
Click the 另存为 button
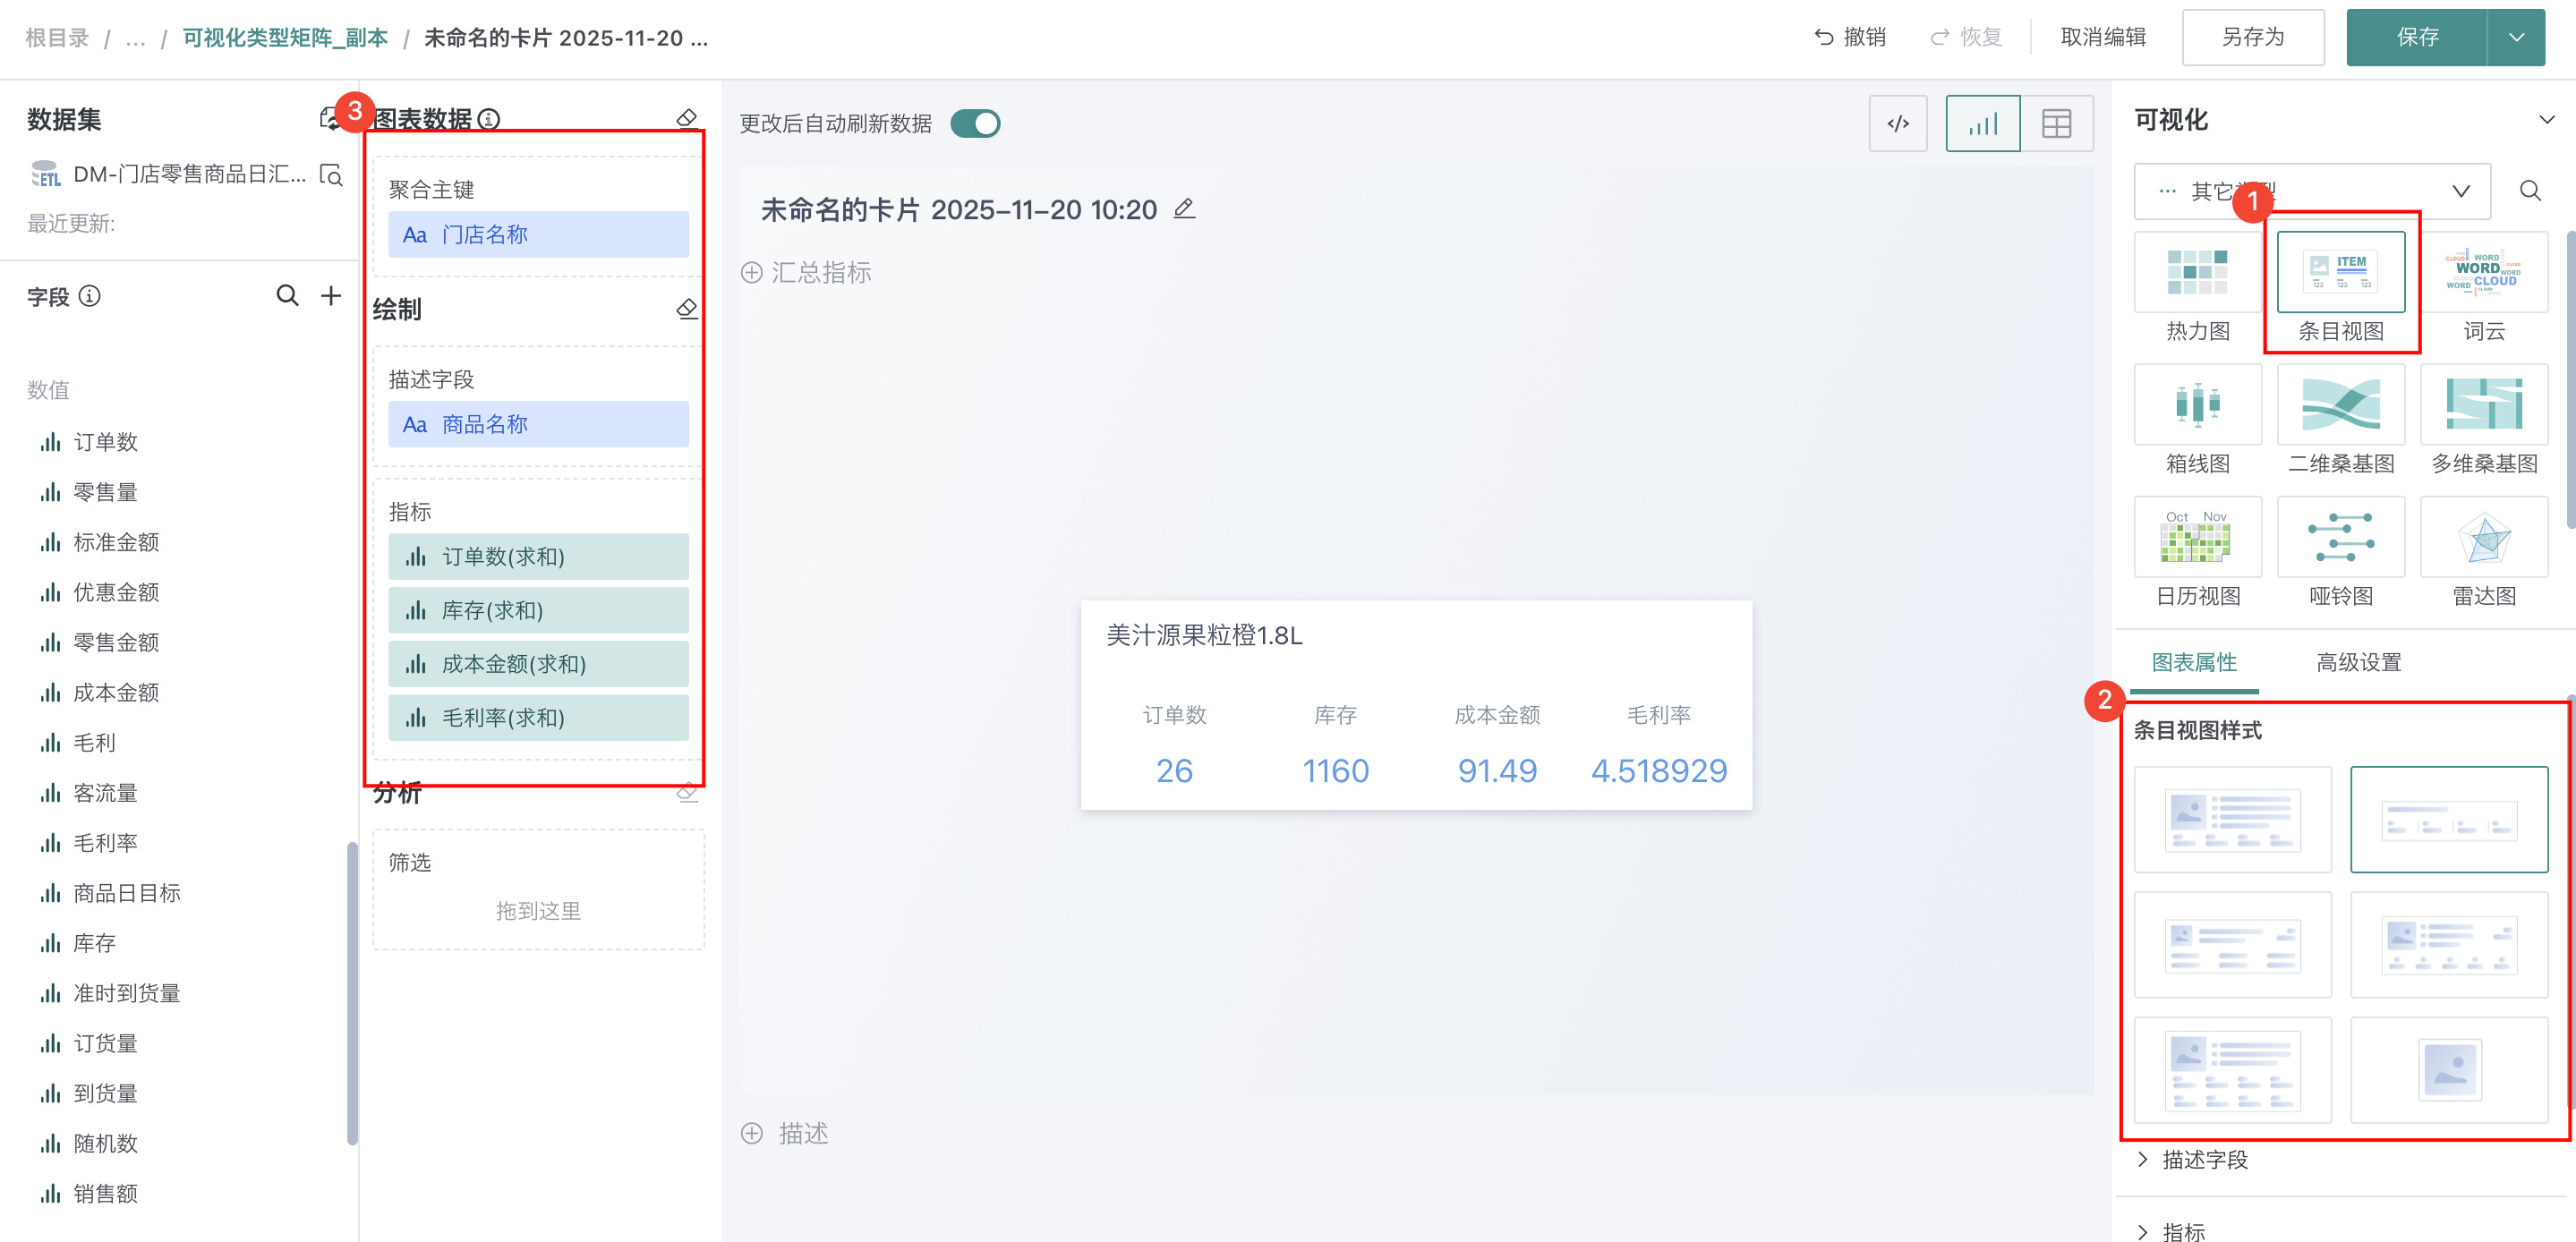pos(2252,38)
